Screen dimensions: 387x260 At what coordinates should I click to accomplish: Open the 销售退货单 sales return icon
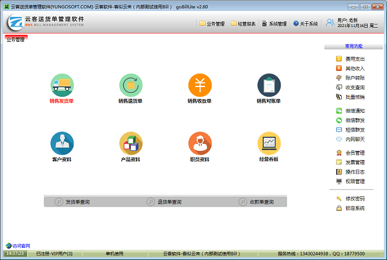coord(131,85)
